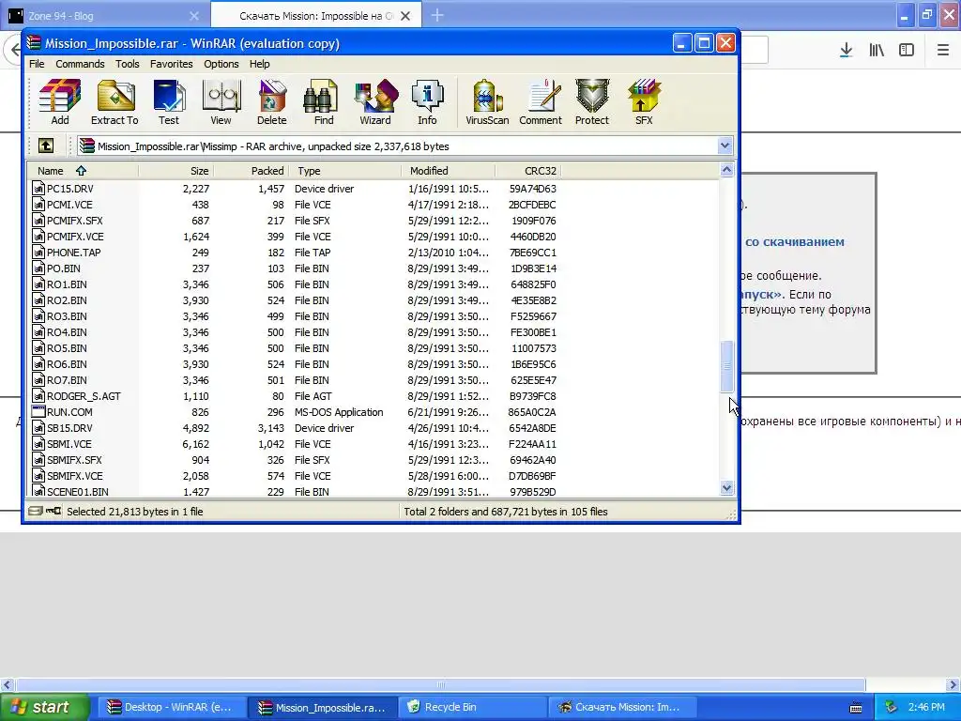
Task: Open the Options menu
Action: point(221,64)
